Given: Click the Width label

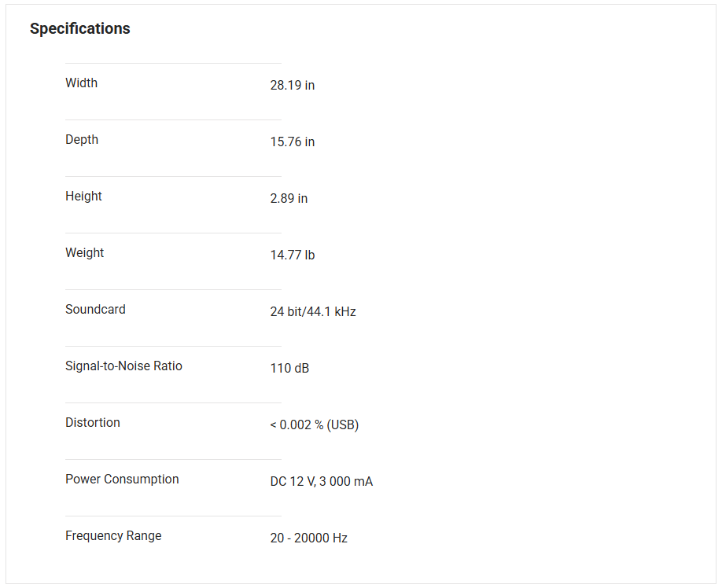Looking at the screenshot, I should coord(82,83).
